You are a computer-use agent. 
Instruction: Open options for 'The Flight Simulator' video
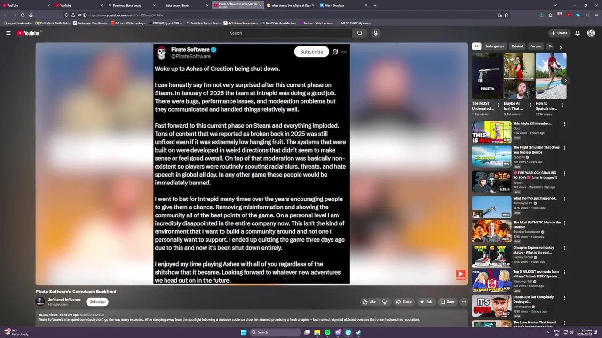[564, 148]
